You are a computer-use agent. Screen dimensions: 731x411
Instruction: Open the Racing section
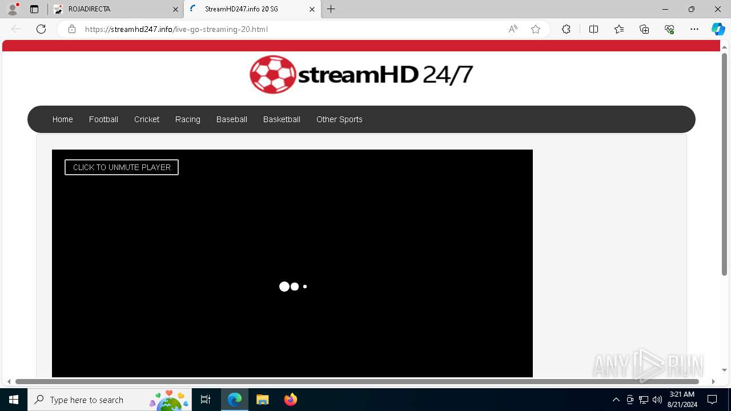pos(188,119)
